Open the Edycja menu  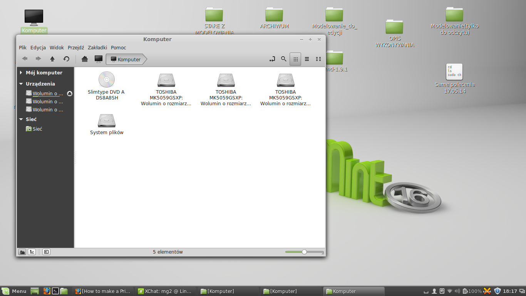[x=38, y=48]
